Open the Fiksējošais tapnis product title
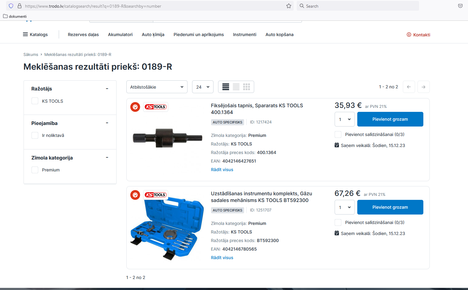 pos(257,109)
